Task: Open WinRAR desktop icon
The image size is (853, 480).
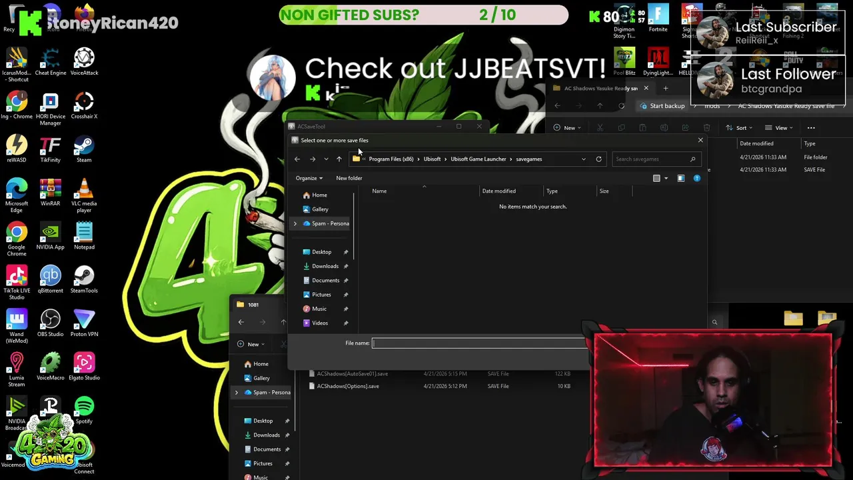Action: pos(51,192)
